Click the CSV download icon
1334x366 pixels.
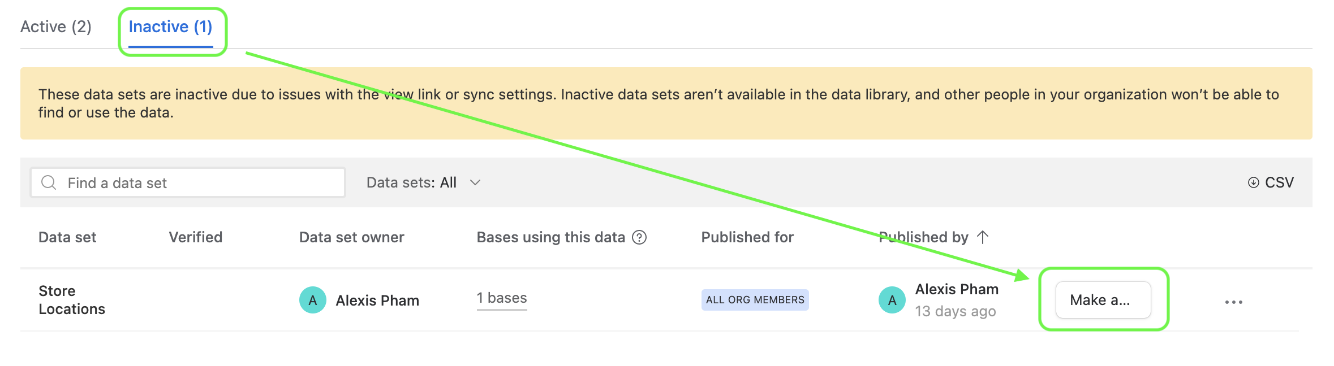(x=1253, y=182)
